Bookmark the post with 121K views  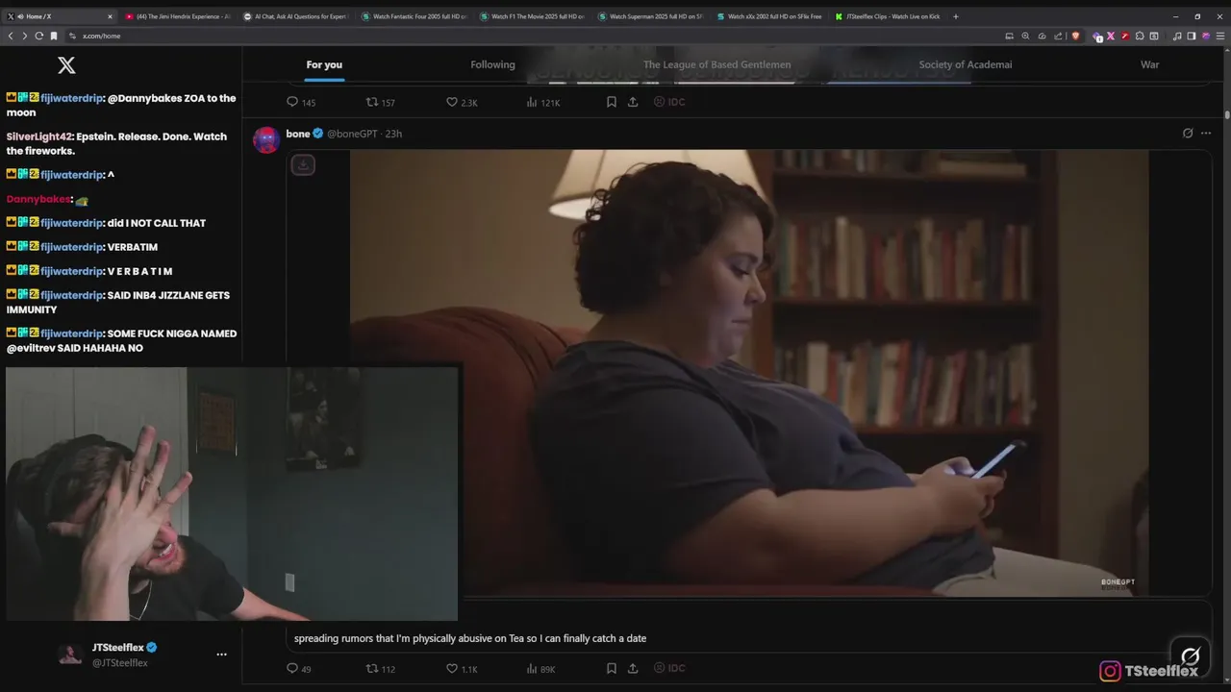tap(611, 102)
